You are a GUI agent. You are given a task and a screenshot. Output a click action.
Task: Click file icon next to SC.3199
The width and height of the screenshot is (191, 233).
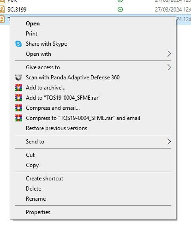2,10
